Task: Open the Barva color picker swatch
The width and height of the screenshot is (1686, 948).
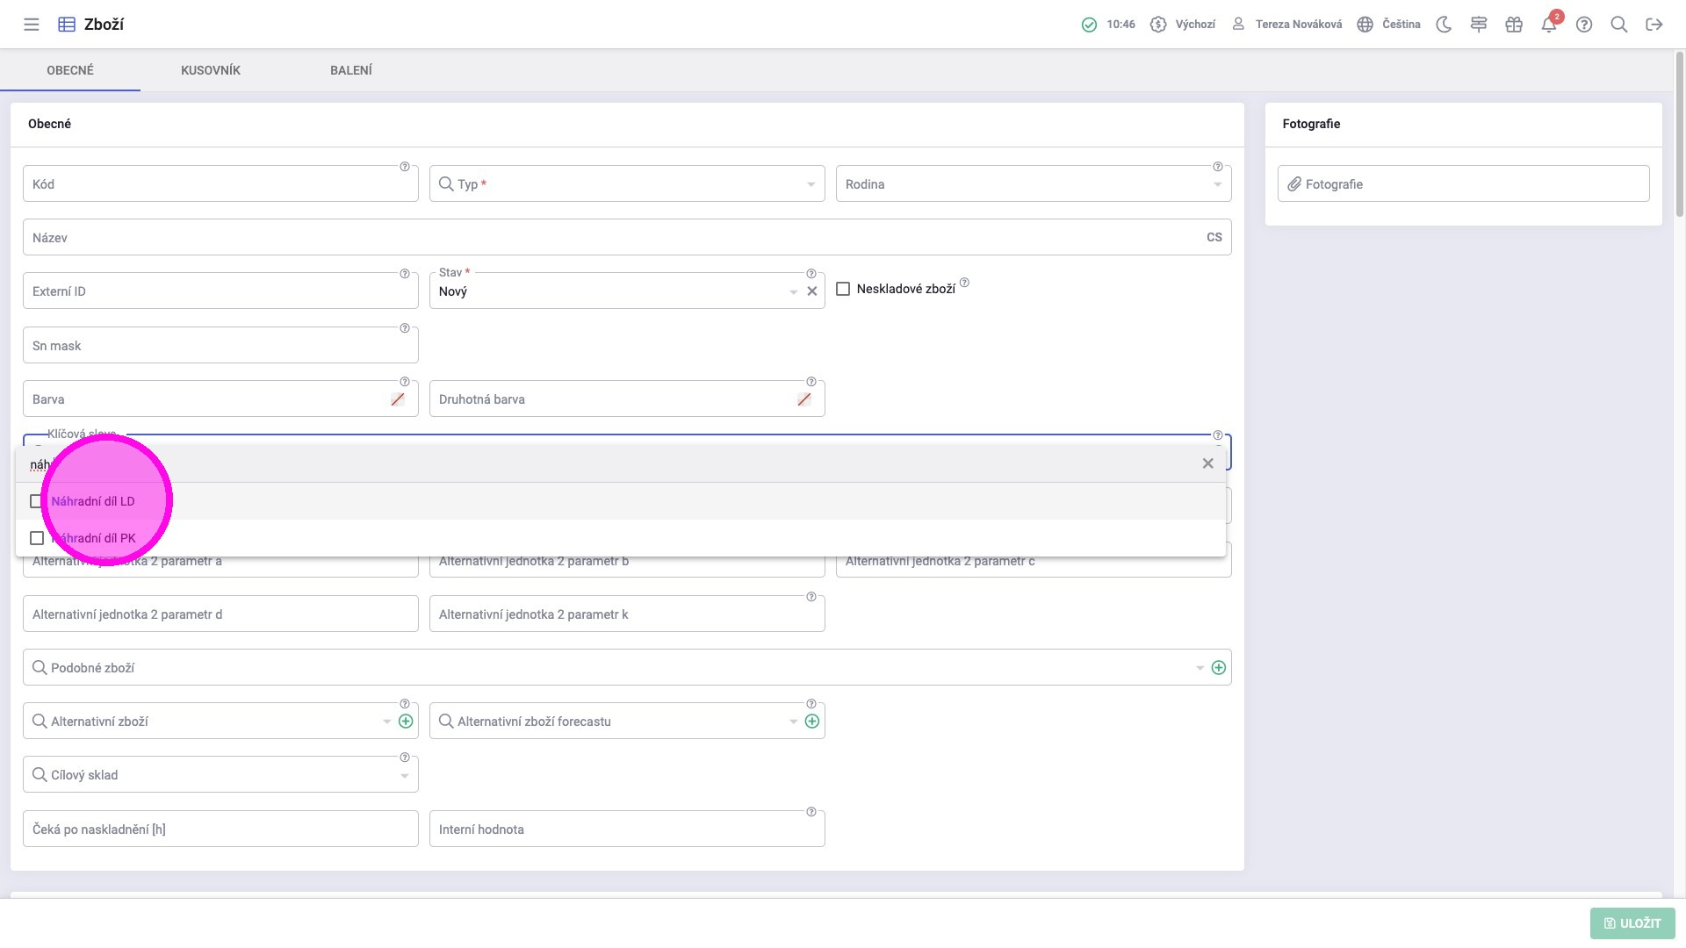Action: click(398, 399)
